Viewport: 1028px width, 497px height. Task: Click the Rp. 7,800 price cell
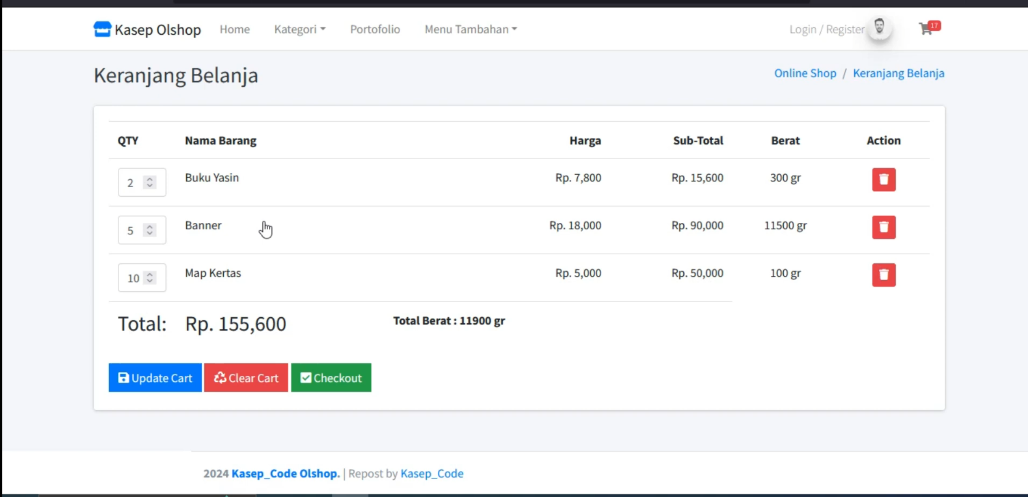578,177
